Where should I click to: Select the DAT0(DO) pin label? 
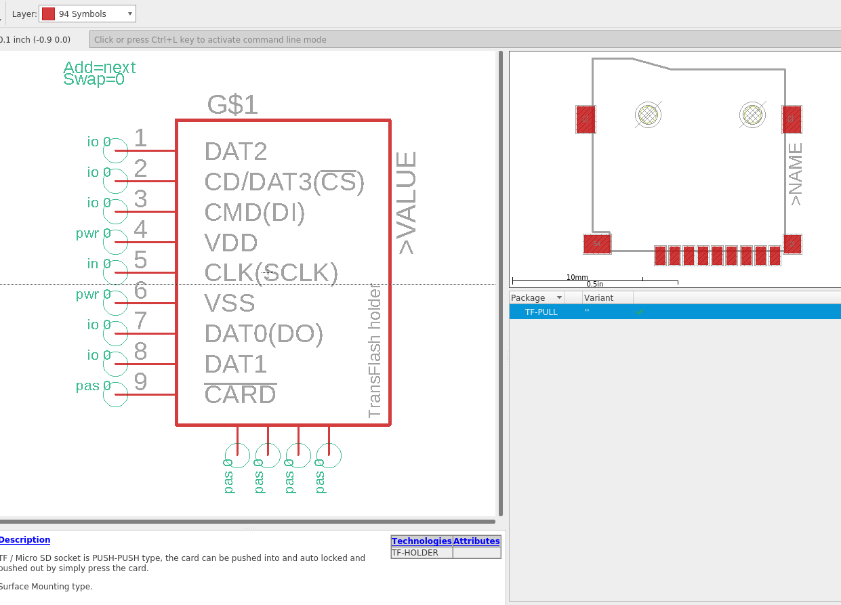[264, 333]
